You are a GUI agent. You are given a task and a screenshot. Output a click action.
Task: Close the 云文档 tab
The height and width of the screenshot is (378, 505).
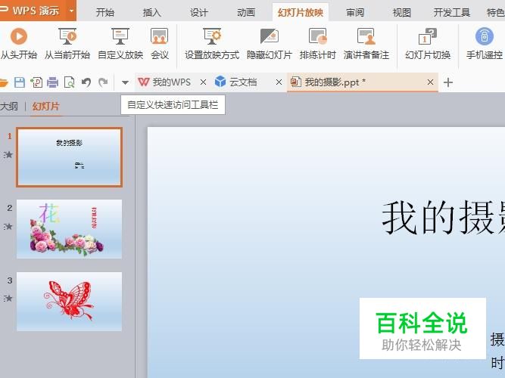[x=279, y=82]
